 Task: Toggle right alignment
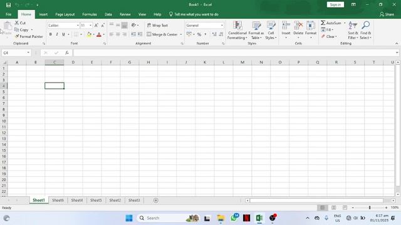coord(124,34)
